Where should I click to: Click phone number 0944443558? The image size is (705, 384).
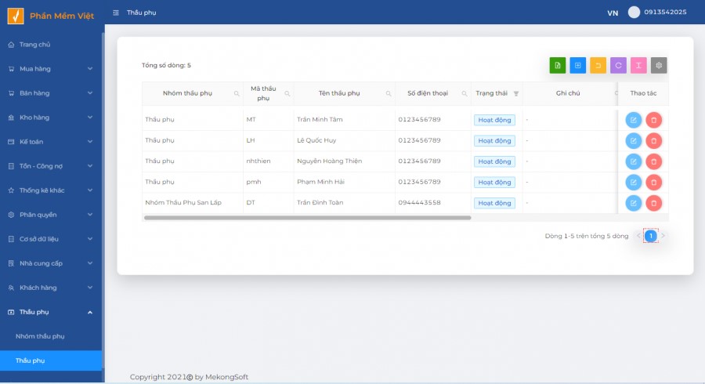click(x=420, y=202)
